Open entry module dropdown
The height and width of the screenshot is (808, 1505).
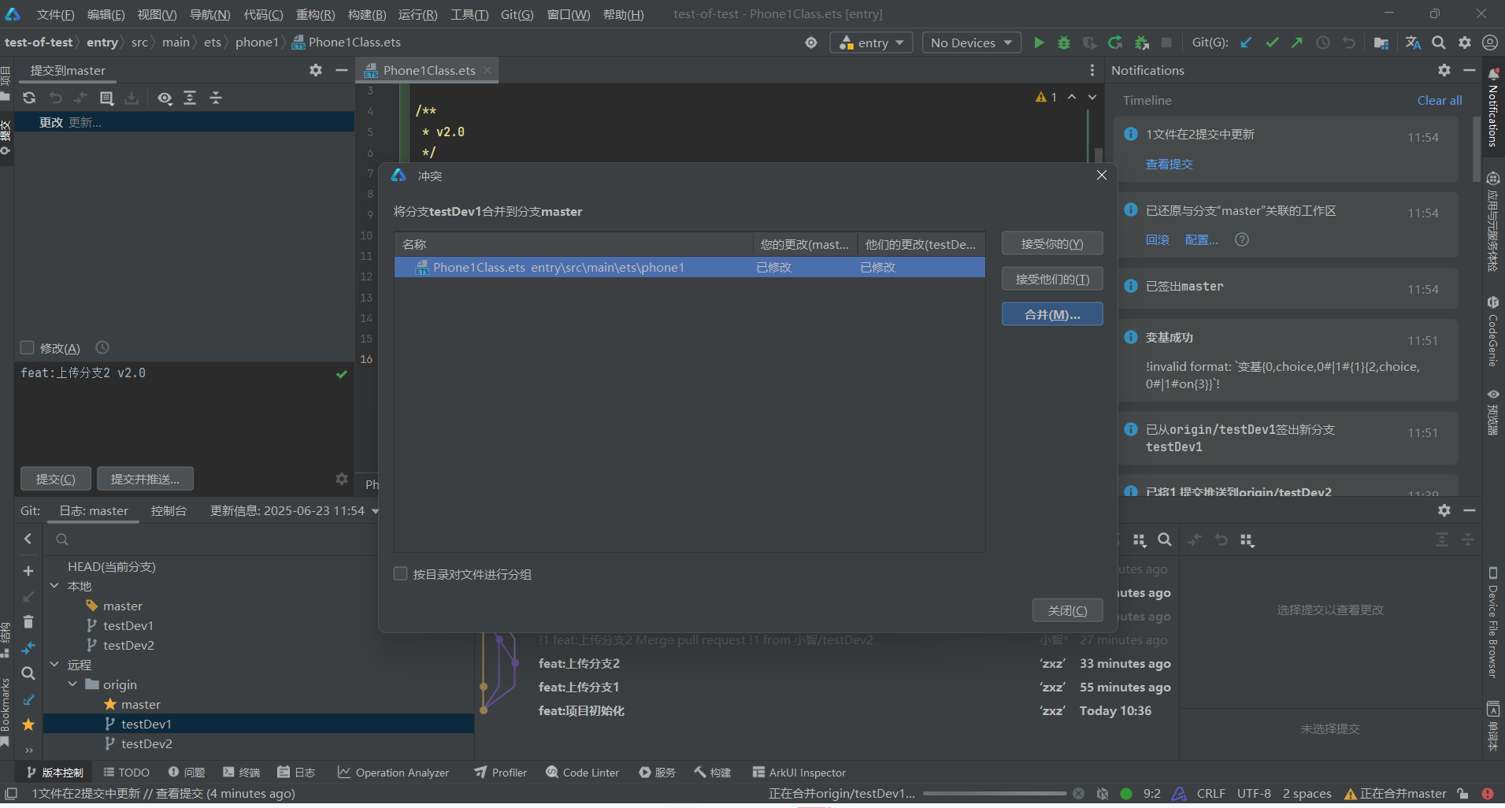tap(871, 43)
